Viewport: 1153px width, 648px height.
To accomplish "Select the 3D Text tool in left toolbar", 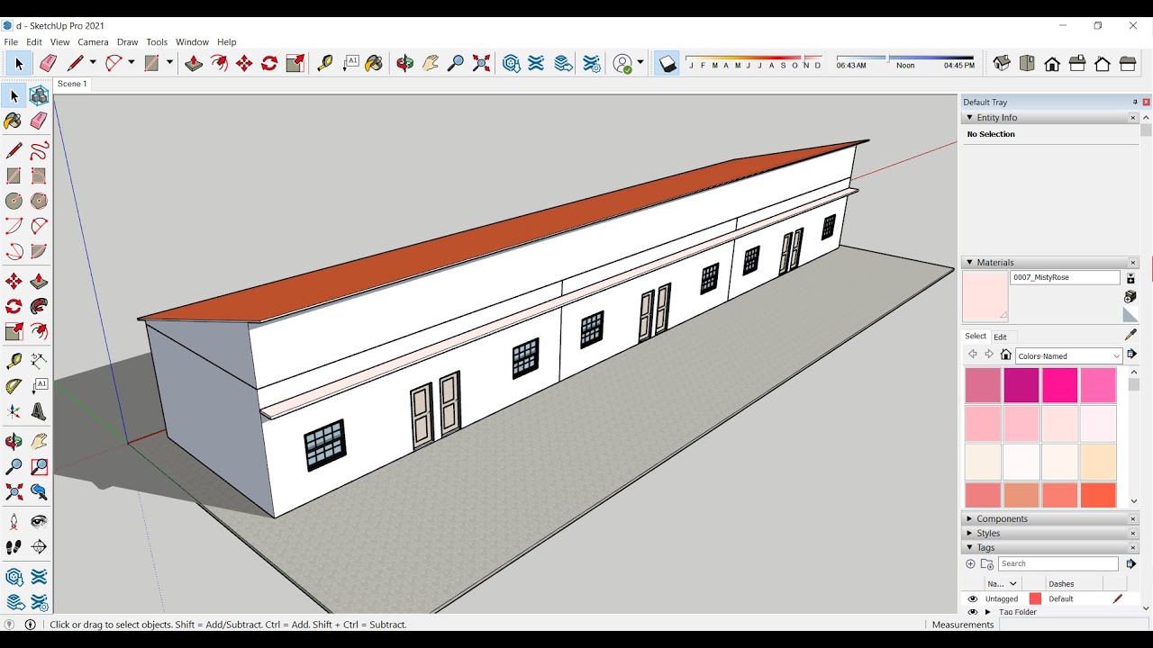I will (x=39, y=411).
